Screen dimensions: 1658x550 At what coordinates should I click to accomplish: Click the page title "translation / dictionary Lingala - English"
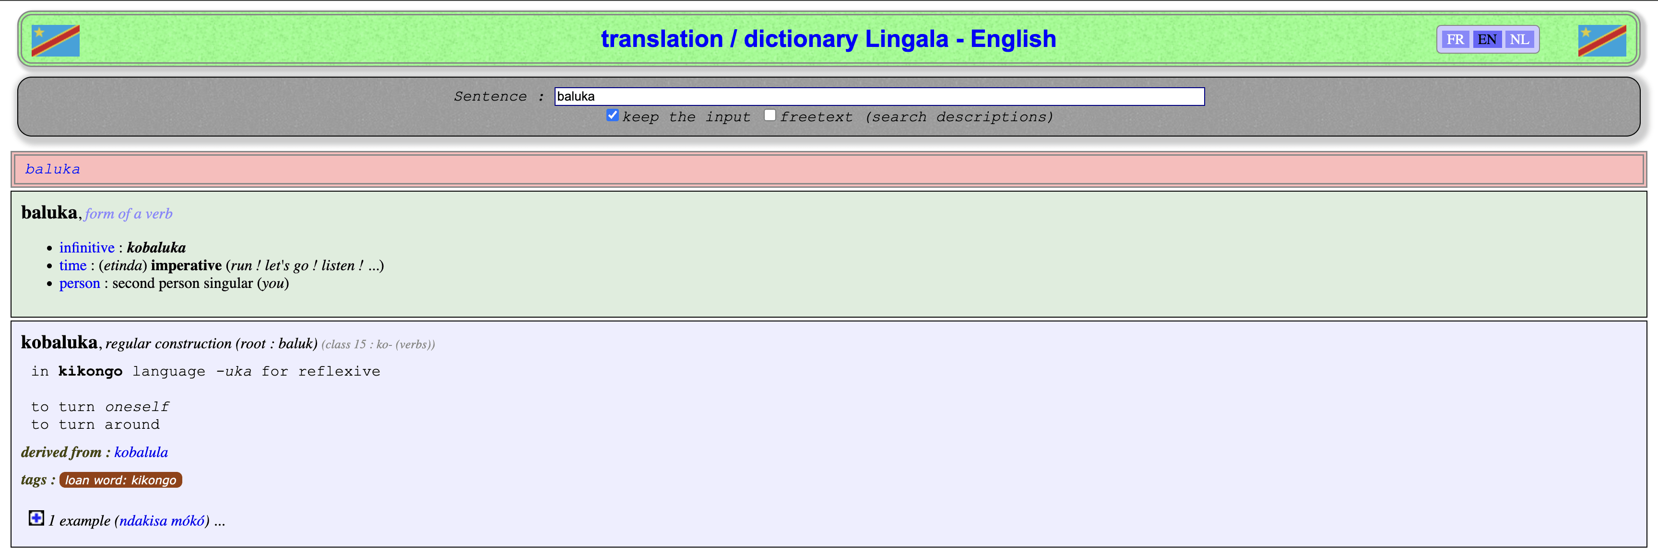tap(828, 38)
